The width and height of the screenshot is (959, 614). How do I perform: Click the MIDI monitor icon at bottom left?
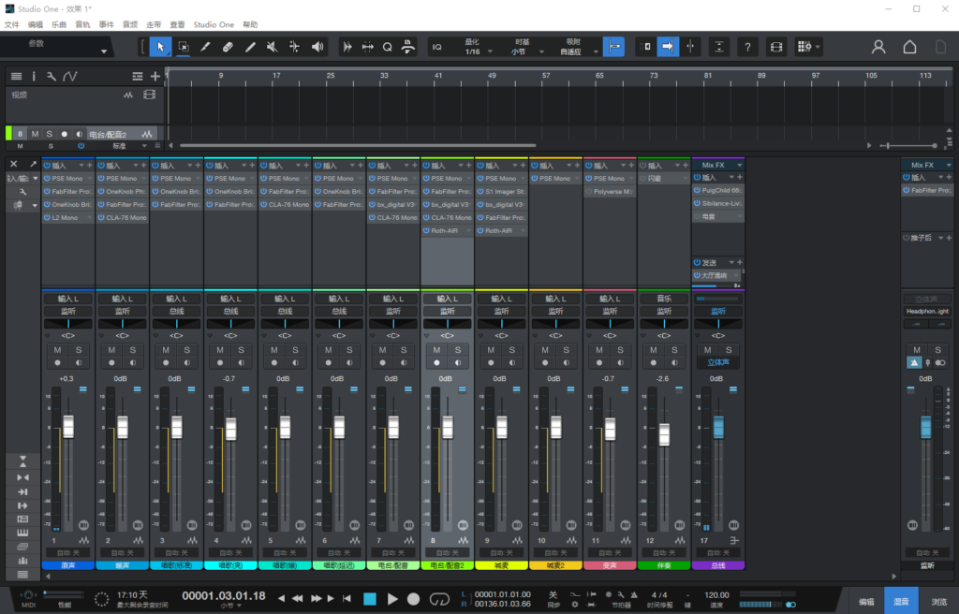point(27,595)
